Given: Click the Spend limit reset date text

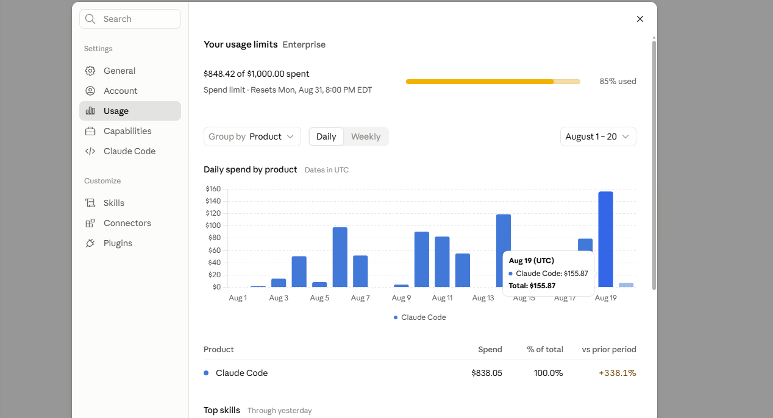Looking at the screenshot, I should (288, 90).
